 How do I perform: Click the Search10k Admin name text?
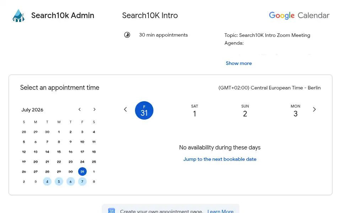click(63, 15)
